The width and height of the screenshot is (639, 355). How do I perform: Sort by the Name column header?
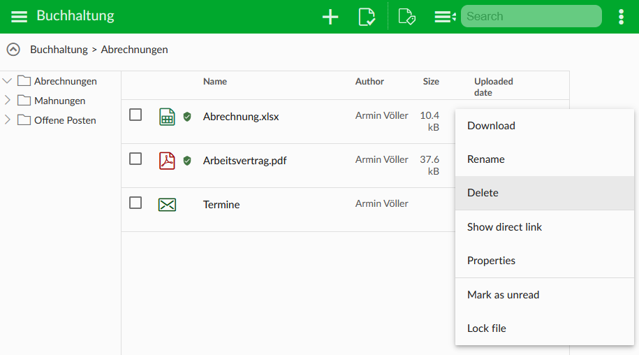click(215, 82)
